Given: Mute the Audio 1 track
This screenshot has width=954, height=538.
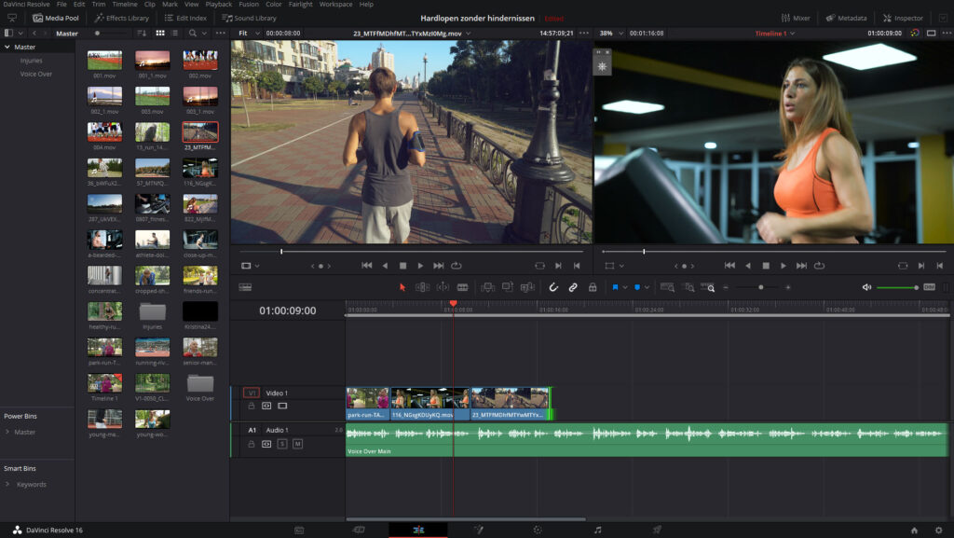Looking at the screenshot, I should (297, 444).
